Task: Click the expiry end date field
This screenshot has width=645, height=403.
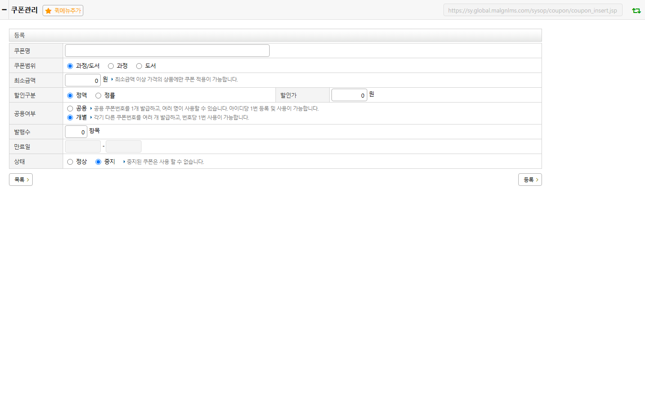Action: coord(124,146)
